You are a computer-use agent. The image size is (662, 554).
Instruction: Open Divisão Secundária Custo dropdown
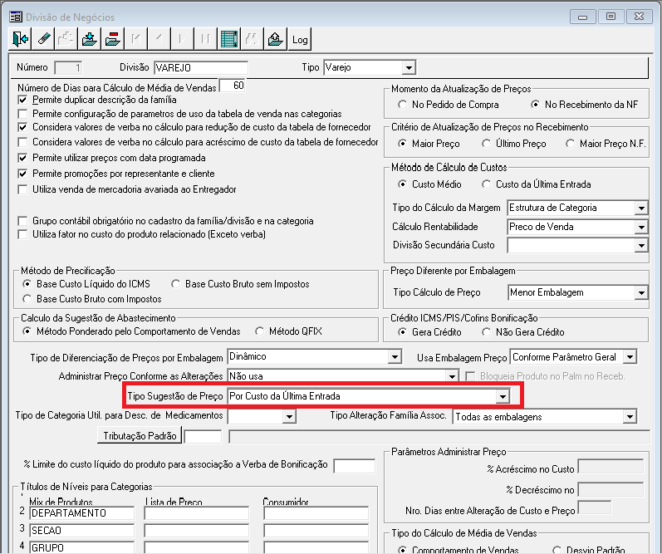click(641, 246)
